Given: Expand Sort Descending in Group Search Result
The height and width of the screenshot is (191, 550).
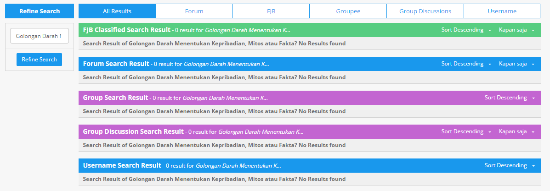Looking at the screenshot, I should (x=509, y=98).
